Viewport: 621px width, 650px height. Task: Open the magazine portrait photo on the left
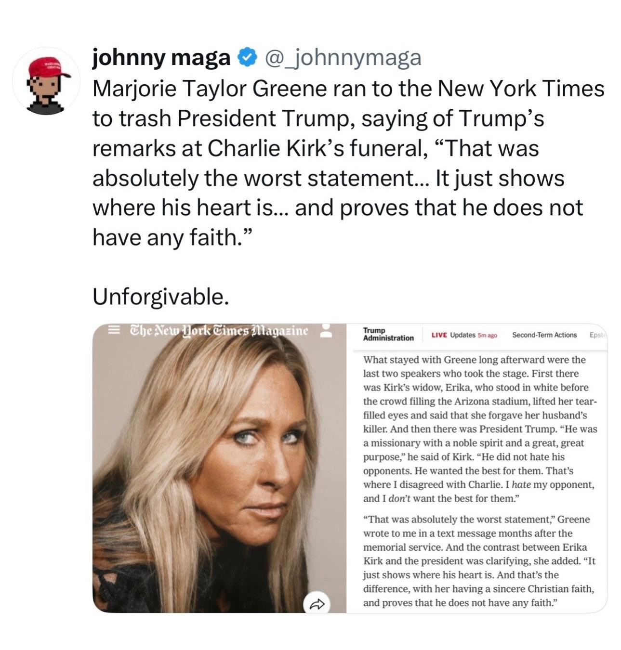point(220,468)
